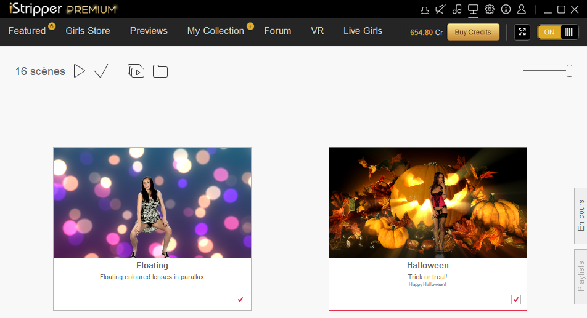This screenshot has width=587, height=318.
Task: Open the notifications stamp icon in title bar
Action: point(424,10)
